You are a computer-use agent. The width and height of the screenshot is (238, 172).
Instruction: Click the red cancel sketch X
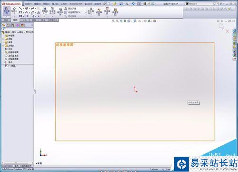coord(228,31)
